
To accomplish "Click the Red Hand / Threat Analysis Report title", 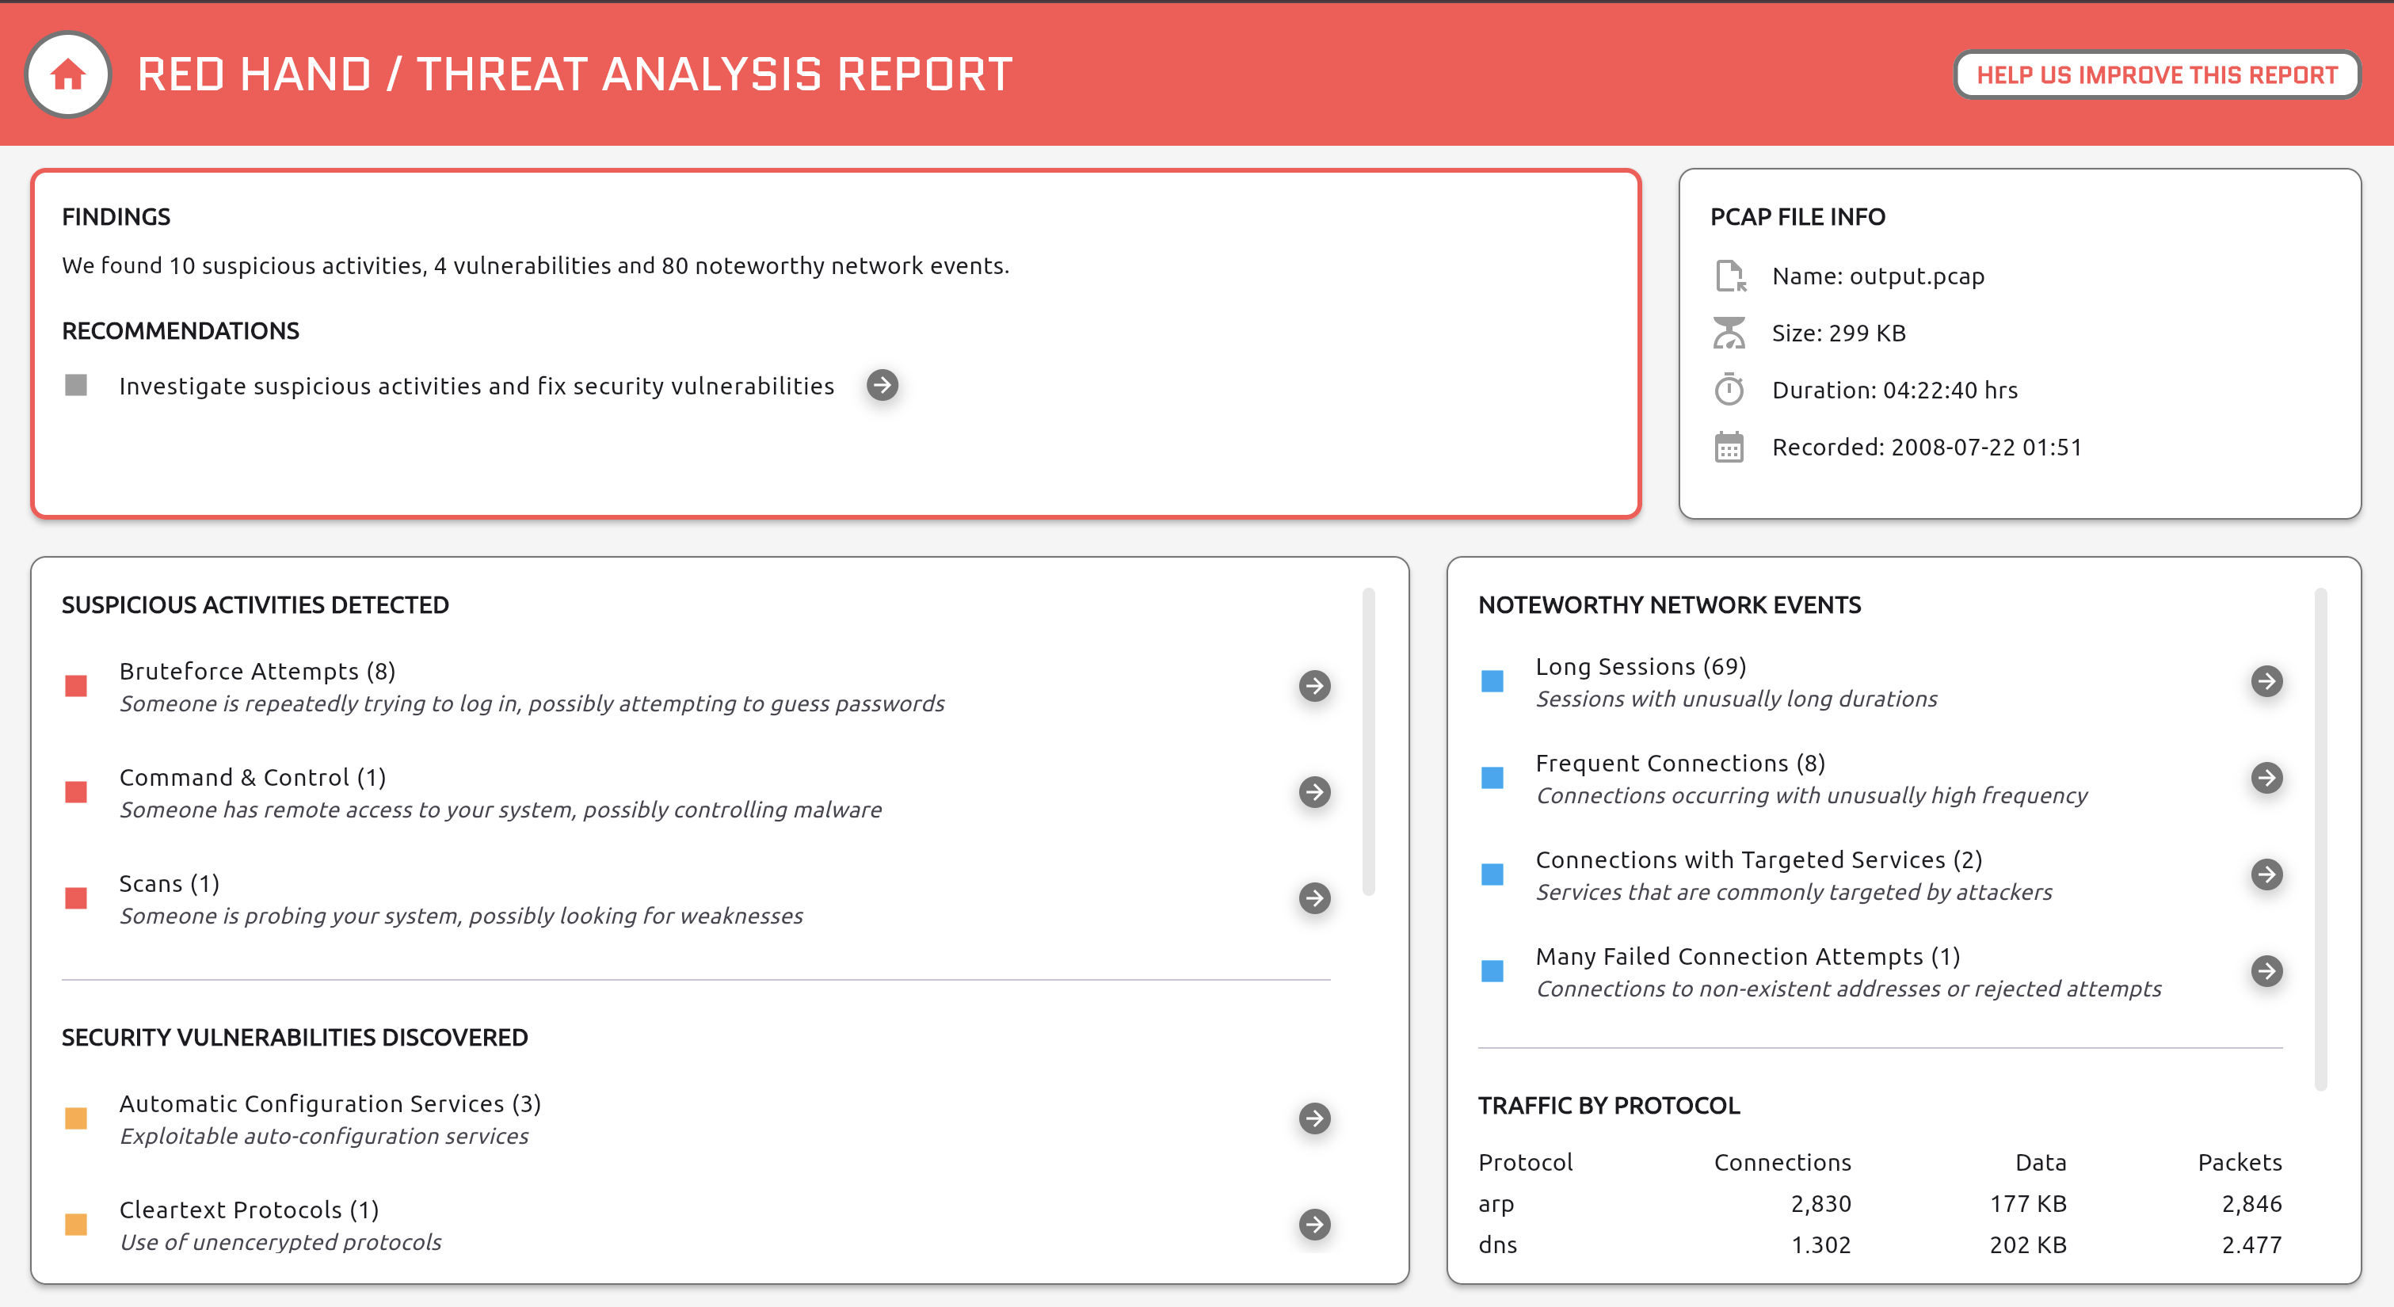I will [575, 74].
